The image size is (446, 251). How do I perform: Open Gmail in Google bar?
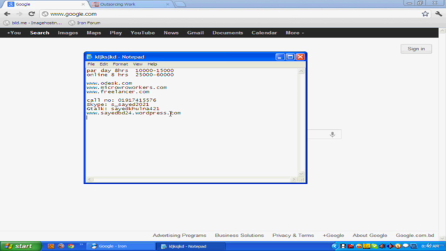coord(195,33)
